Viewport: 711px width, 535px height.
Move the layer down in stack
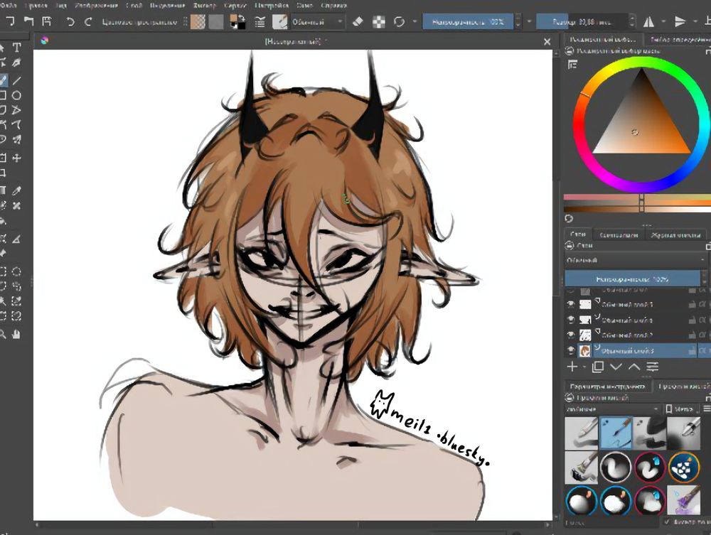click(616, 367)
